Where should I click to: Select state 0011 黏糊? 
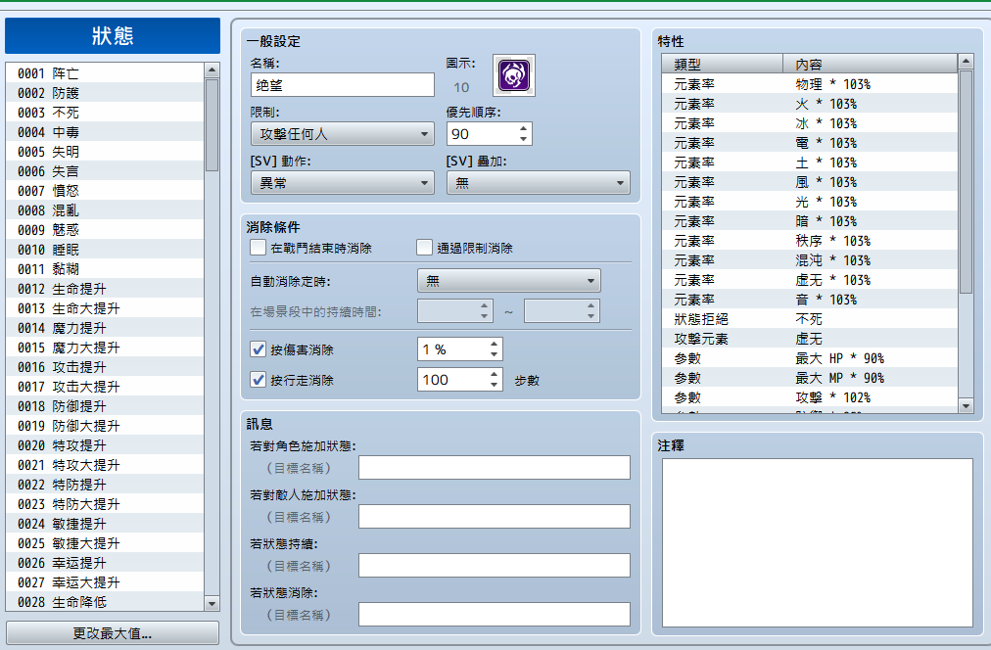[105, 269]
